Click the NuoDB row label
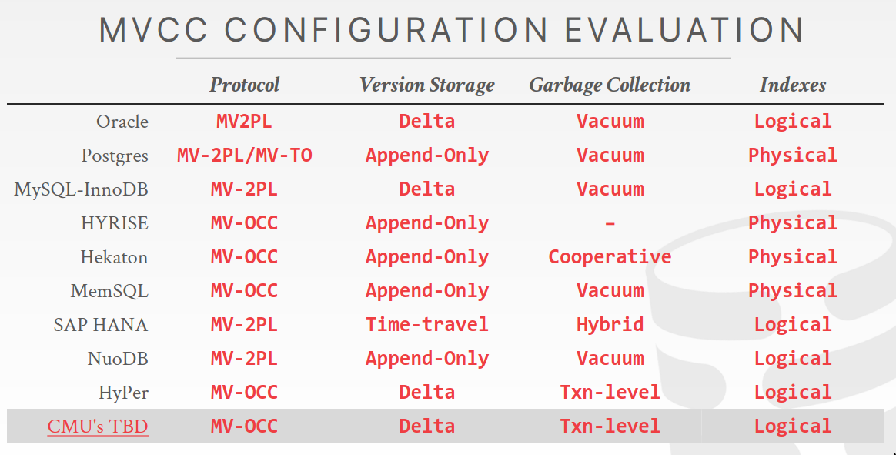 pyautogui.click(x=118, y=359)
